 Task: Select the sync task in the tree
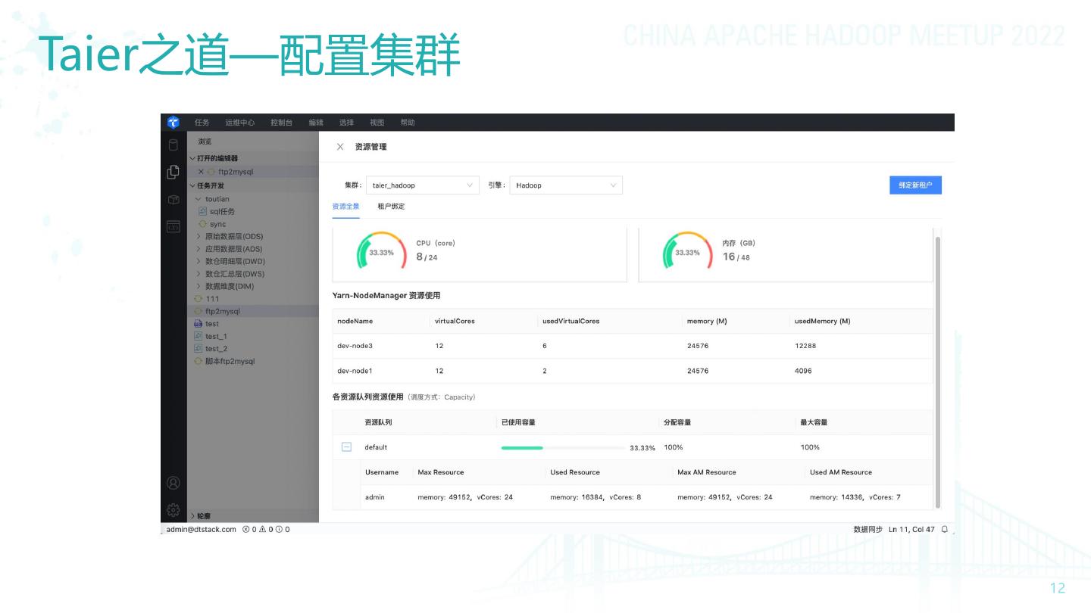(x=214, y=222)
